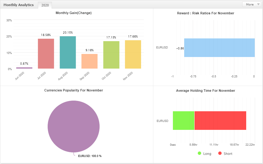This screenshot has height=164, width=263.
Task: Click the 9.18% value label
Action: 89,50
